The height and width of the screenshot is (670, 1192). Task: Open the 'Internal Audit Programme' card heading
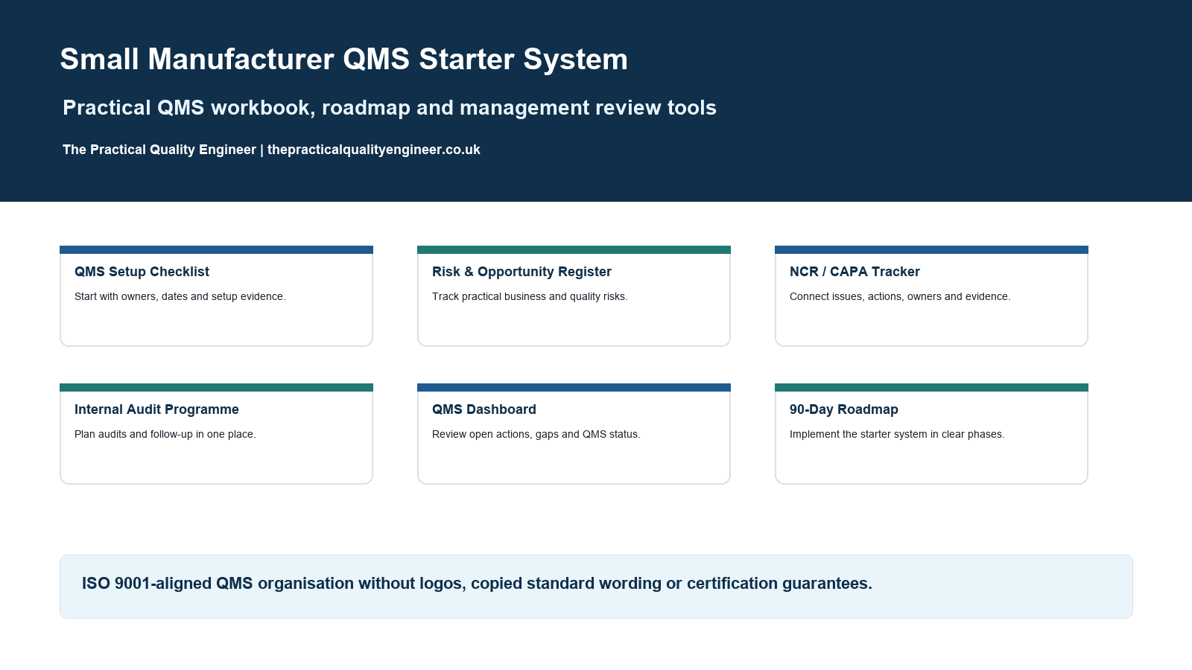[156, 409]
